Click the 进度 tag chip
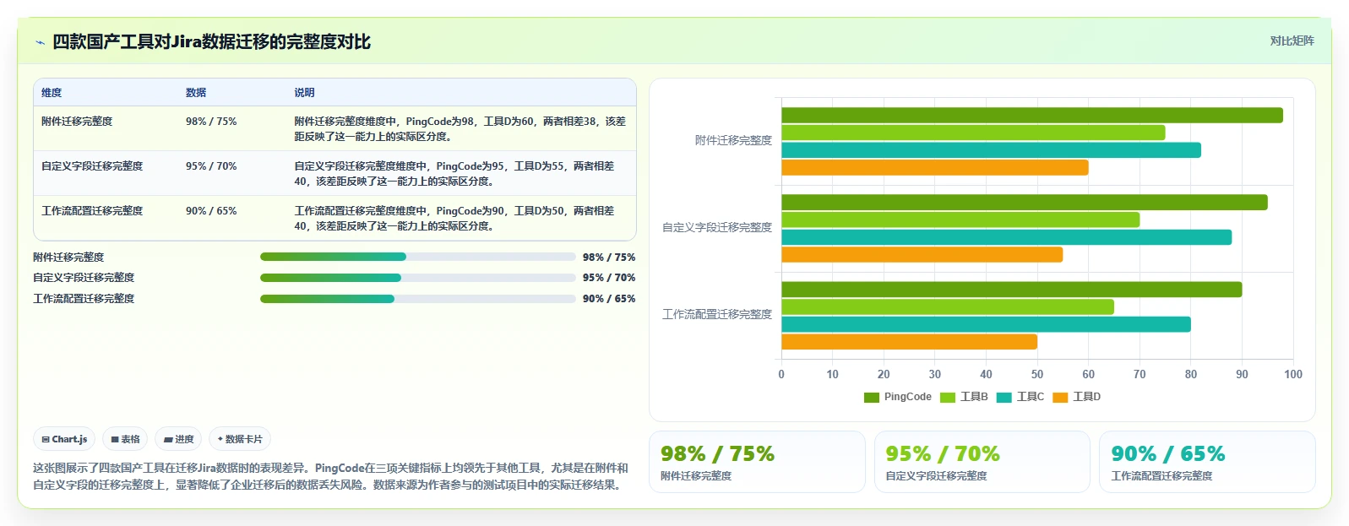The height and width of the screenshot is (526, 1349). 178,439
